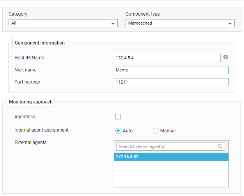Click into the Nick name field containing Mema
This screenshot has height=196, width=244.
point(171,70)
